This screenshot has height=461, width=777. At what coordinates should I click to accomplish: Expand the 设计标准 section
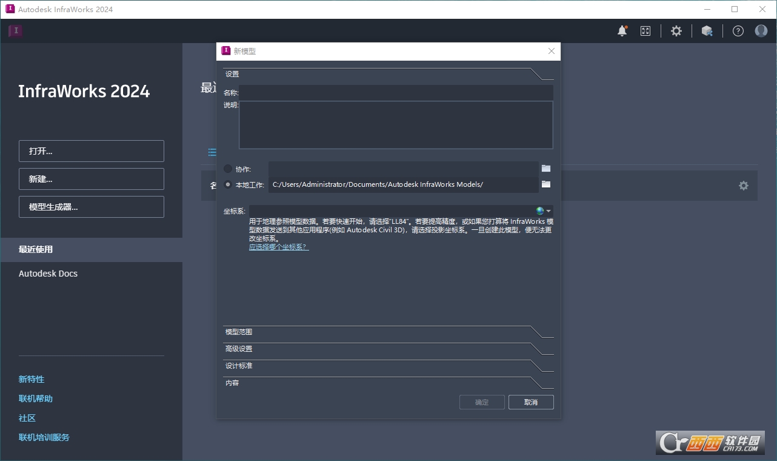pos(388,366)
